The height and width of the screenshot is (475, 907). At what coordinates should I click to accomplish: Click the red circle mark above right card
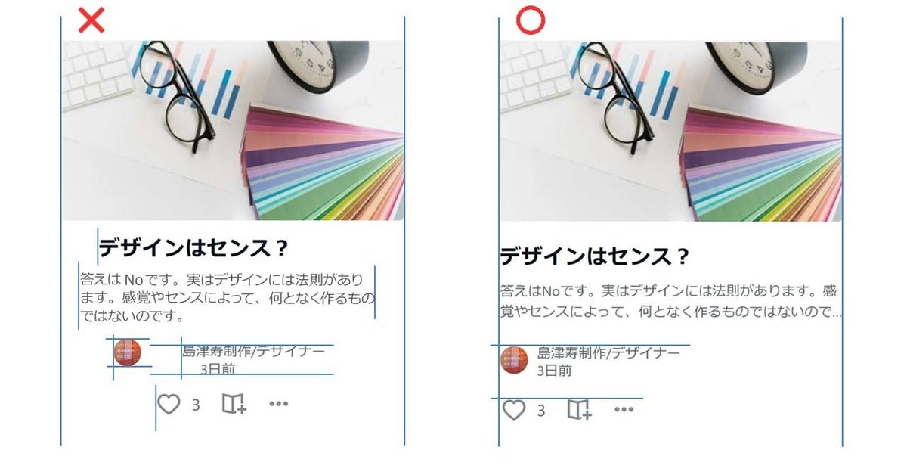[x=530, y=20]
